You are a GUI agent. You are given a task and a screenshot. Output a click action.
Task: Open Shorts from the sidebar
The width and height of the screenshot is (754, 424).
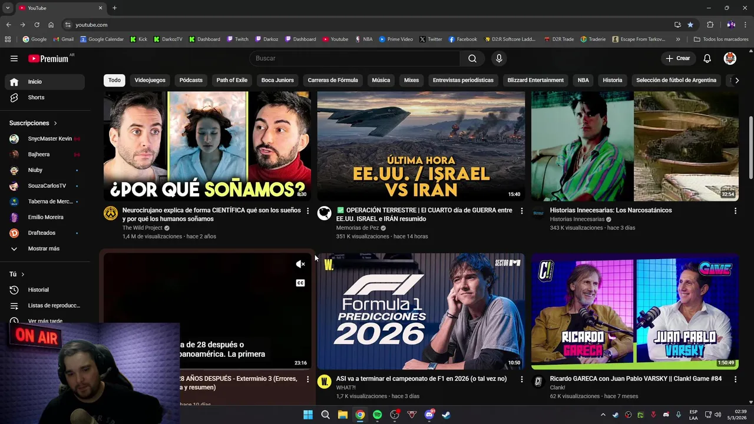click(x=45, y=97)
